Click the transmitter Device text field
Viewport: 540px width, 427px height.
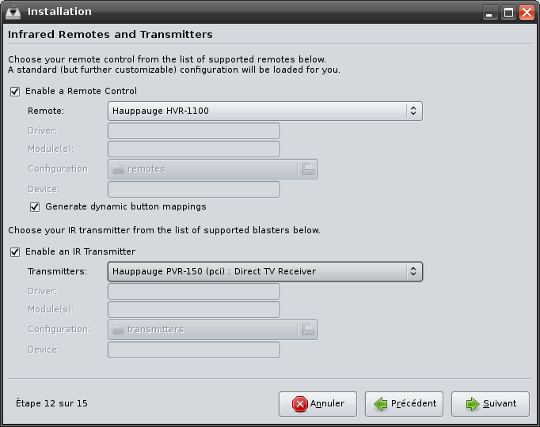(194, 350)
